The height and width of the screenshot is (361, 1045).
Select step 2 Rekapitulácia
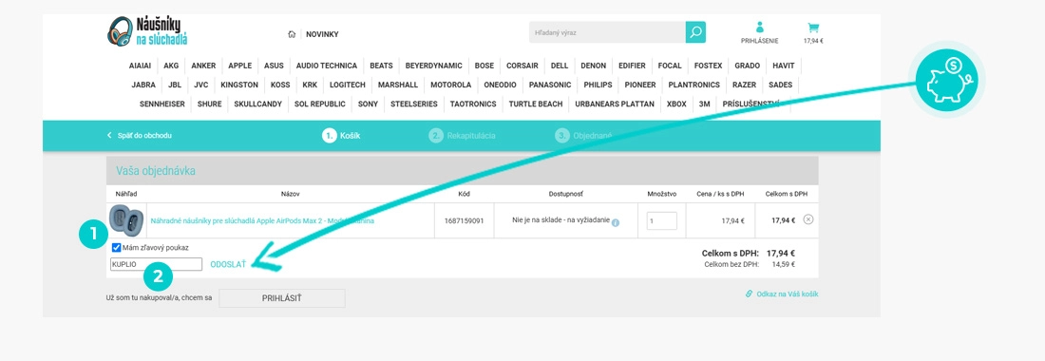pos(462,135)
